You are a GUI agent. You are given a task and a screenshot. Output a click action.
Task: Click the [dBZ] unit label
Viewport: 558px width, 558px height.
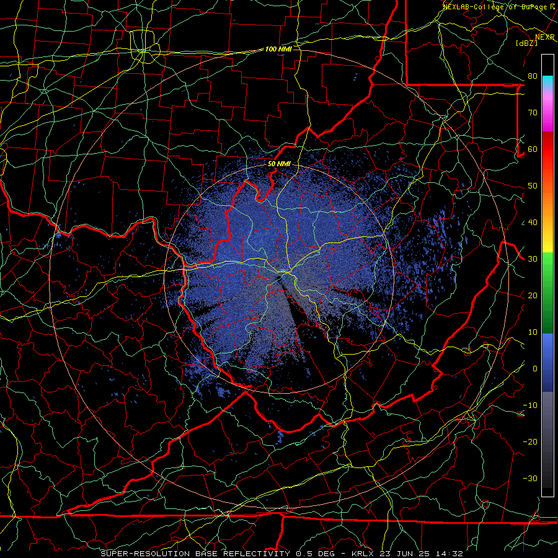pos(526,43)
